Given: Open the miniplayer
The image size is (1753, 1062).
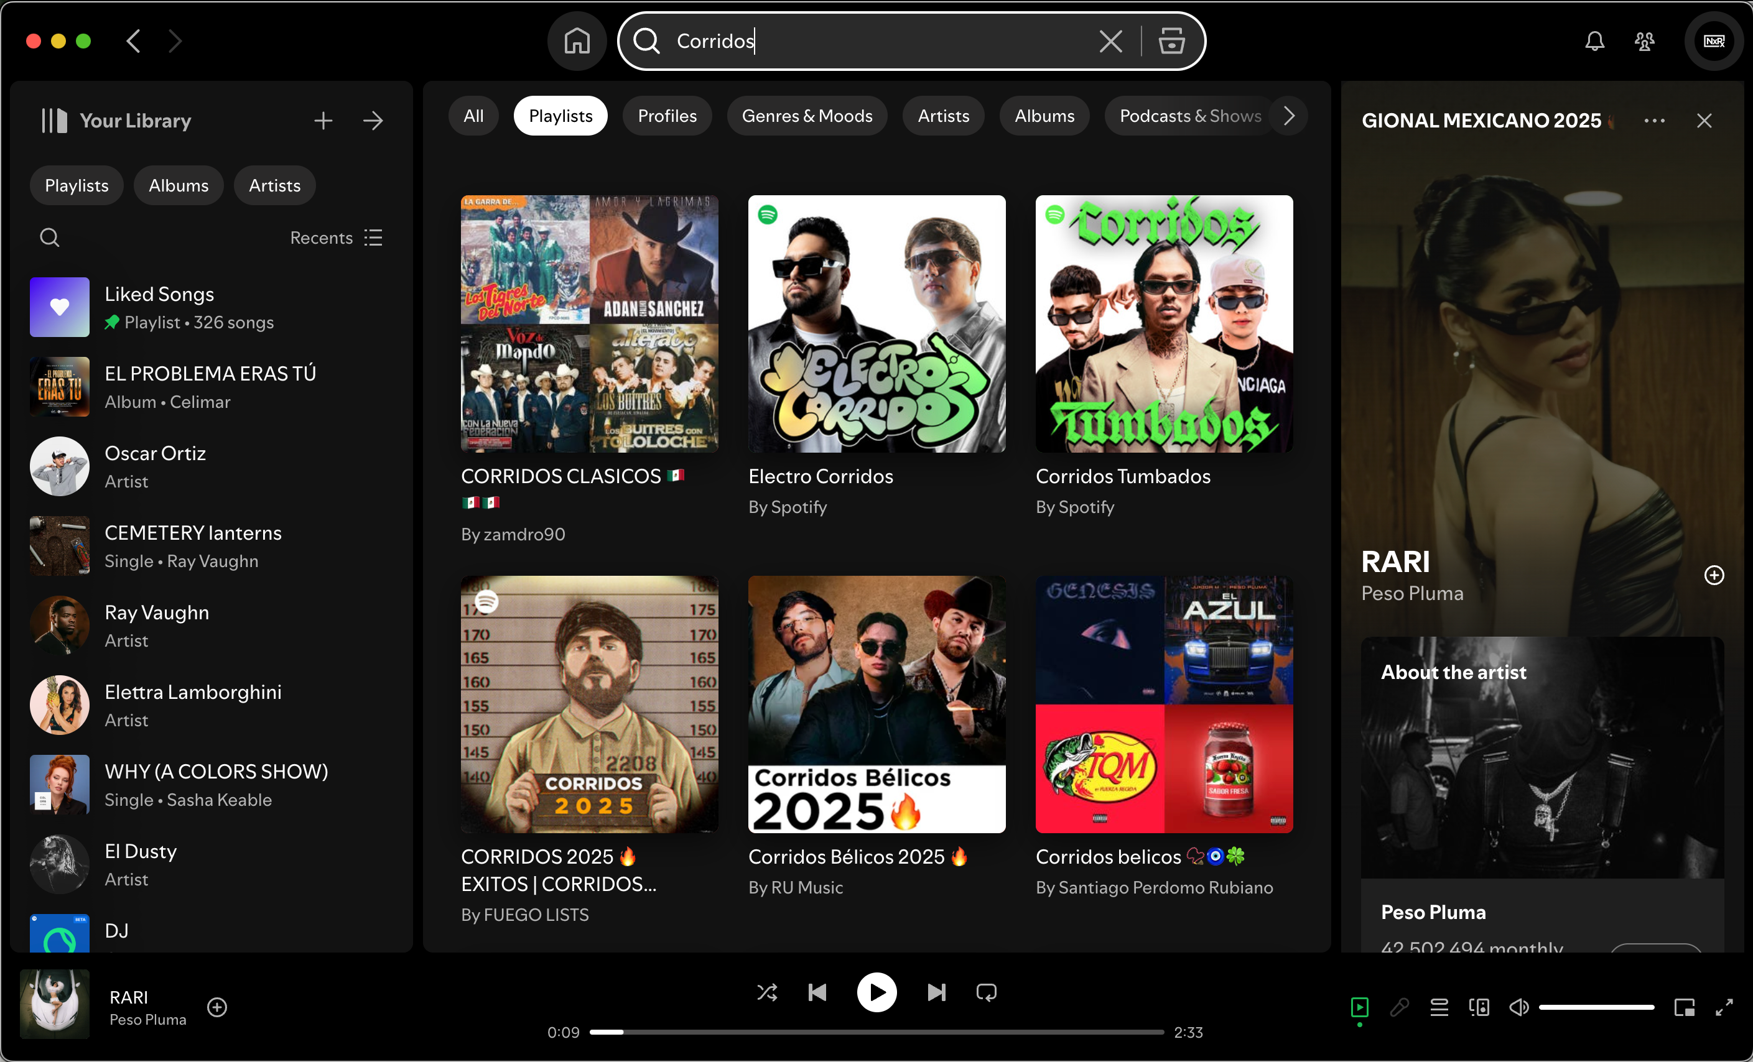Looking at the screenshot, I should (1684, 1007).
